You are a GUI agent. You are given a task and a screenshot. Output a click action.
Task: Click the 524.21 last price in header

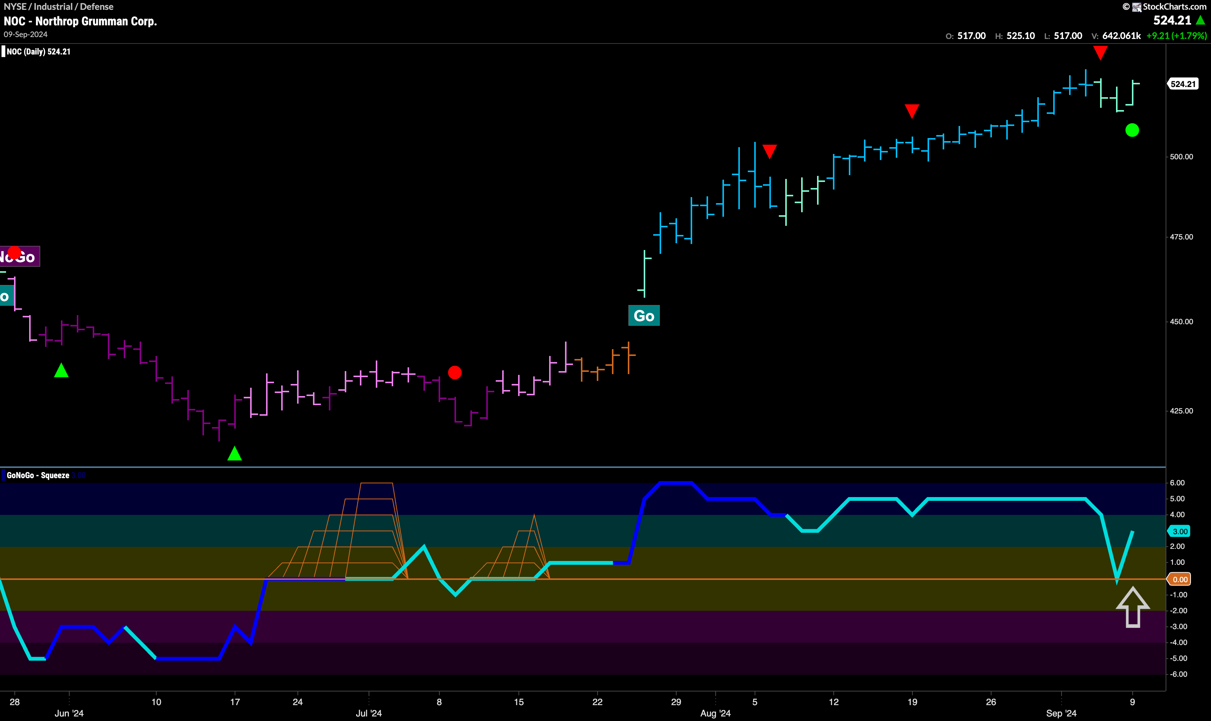pos(1172,20)
